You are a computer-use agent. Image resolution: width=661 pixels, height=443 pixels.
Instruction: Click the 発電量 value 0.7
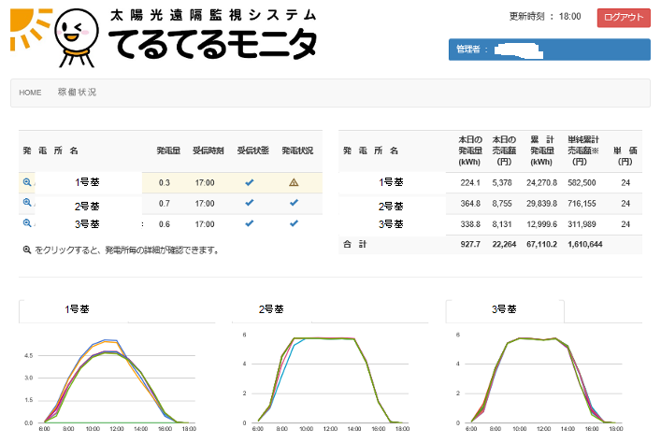(x=164, y=204)
